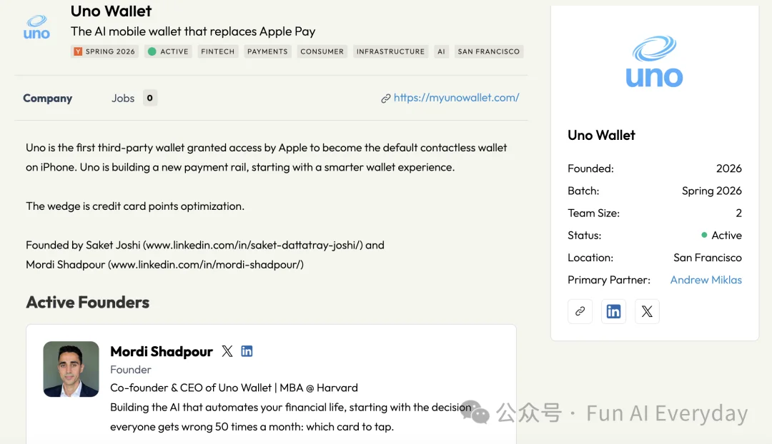The height and width of the screenshot is (444, 772).
Task: Open primary partner Andrew Miklas link
Action: coord(706,280)
